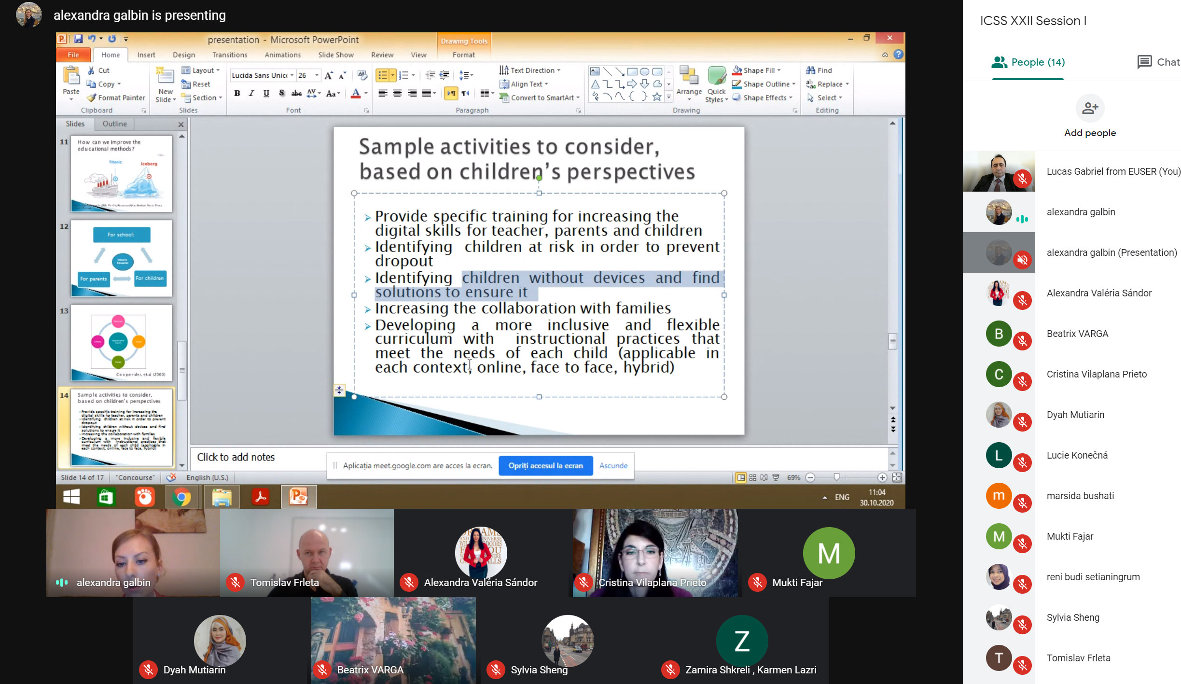Expand the Shape Fill dropdown
The width and height of the screenshot is (1181, 684).
[779, 70]
